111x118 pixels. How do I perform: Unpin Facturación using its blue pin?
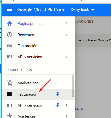[58, 94]
